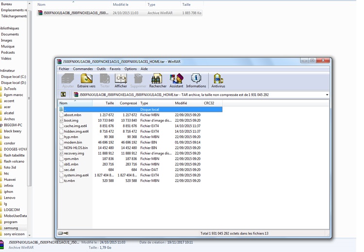Viewport: 364px width, 252px height.
Task: Click the WinRAR title bar icon
Action: 59,62
